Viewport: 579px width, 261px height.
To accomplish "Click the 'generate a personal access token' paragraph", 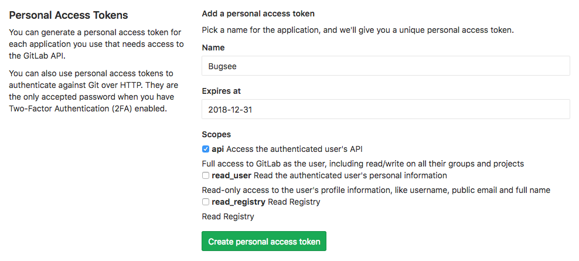I will pyautogui.click(x=96, y=44).
